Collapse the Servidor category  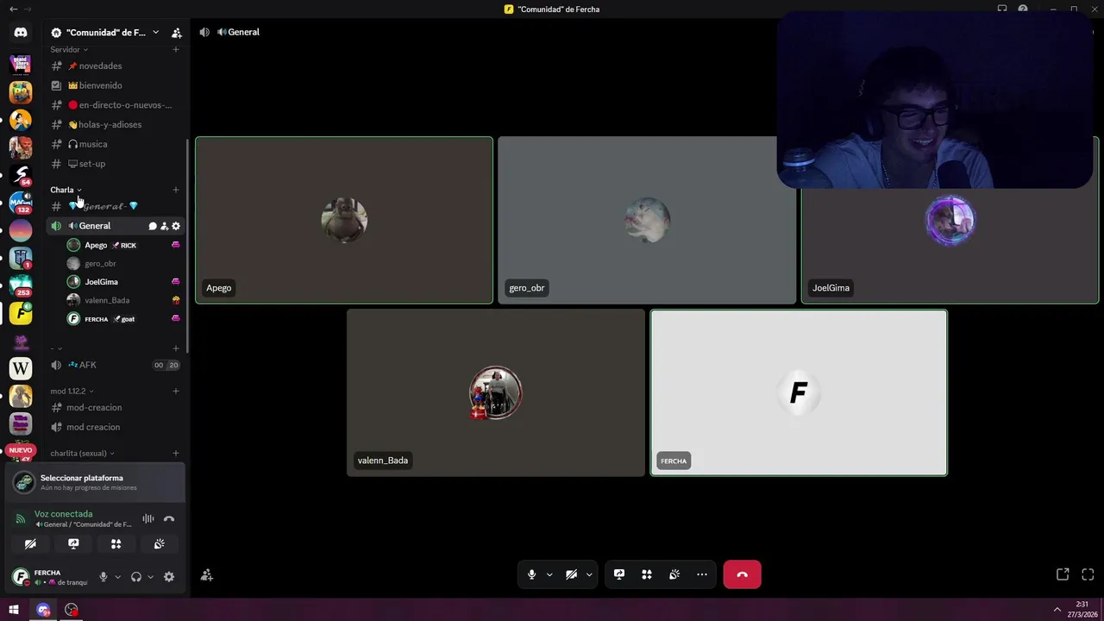pos(69,50)
